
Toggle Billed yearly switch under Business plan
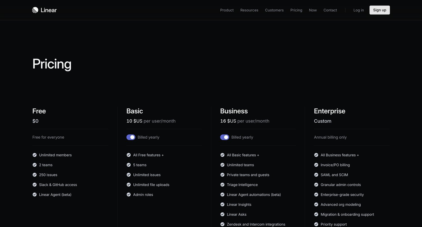tap(225, 137)
